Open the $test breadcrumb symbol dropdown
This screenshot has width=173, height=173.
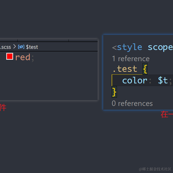click(x=32, y=47)
